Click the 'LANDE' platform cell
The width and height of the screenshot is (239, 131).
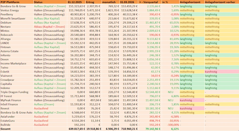pos(17,43)
